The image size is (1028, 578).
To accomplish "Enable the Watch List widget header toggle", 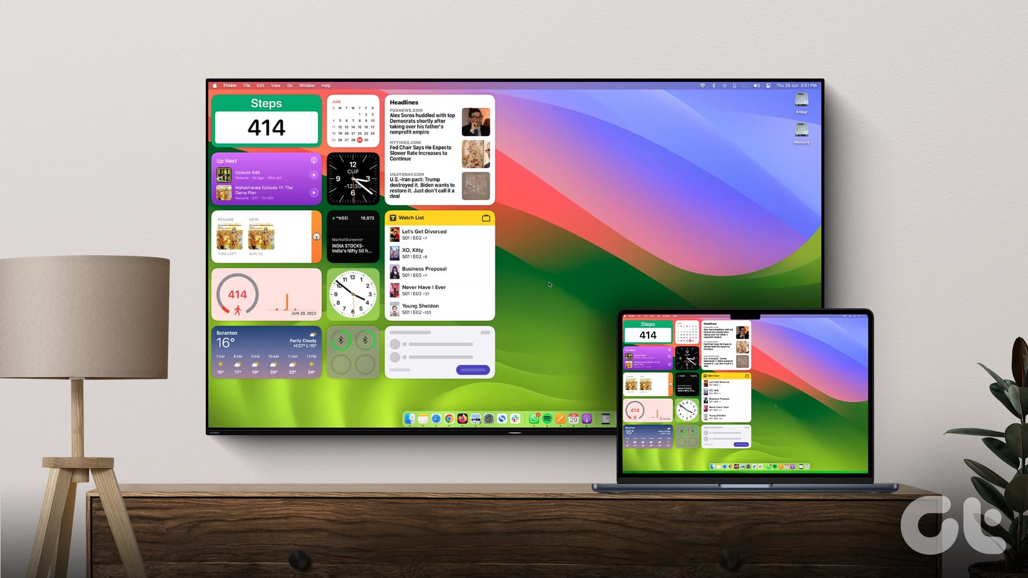I will coord(486,217).
